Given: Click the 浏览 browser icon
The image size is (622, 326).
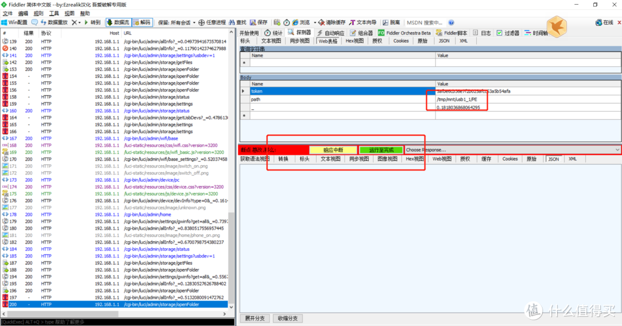Looking at the screenshot, I should pyautogui.click(x=295, y=22).
